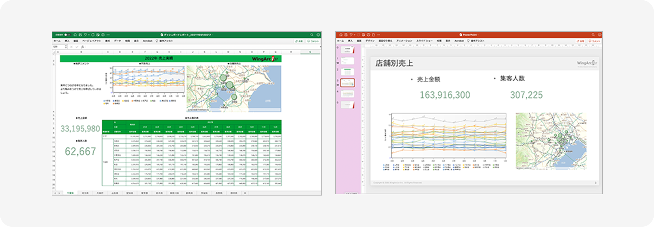Click the Save icon in PowerPoint's toolbar

coord(346,35)
